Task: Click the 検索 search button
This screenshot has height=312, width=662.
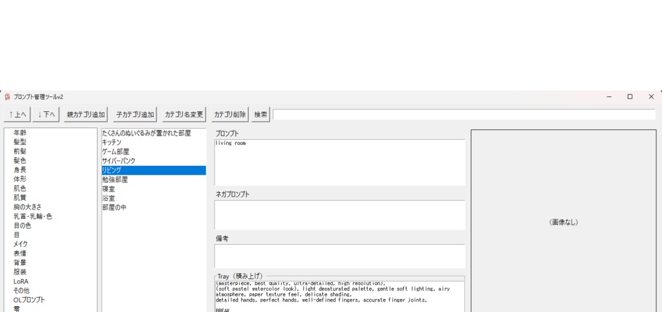Action: 261,115
